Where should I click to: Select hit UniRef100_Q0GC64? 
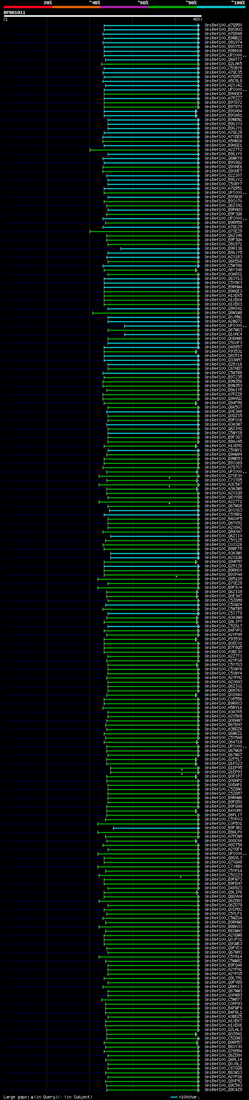pyautogui.click(x=223, y=841)
